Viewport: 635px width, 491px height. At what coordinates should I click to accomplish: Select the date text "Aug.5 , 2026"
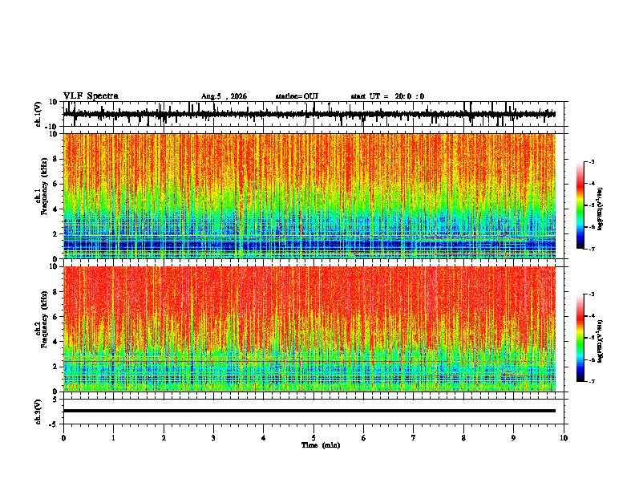click(x=224, y=96)
